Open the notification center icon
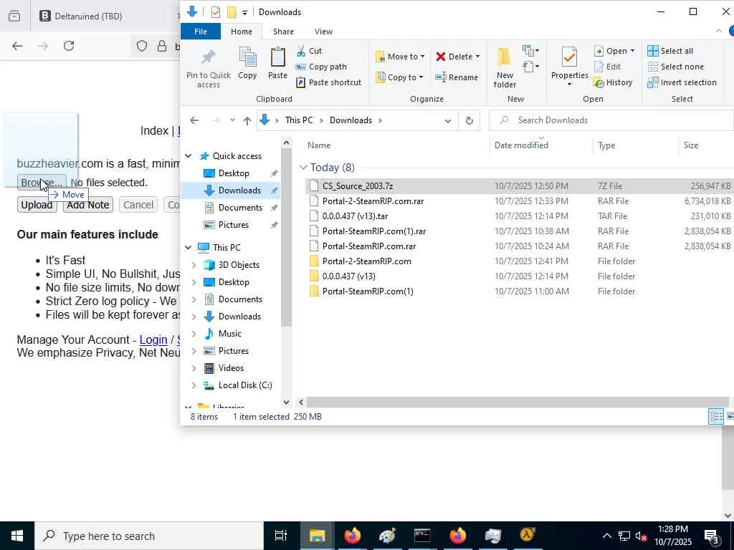 click(711, 536)
